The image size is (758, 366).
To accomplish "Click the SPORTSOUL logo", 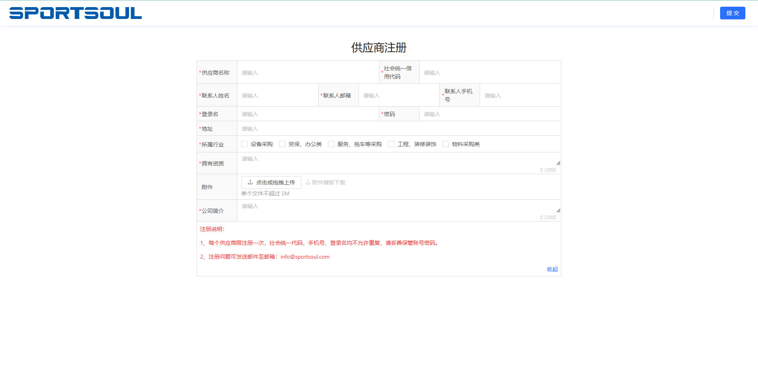I will click(x=75, y=13).
